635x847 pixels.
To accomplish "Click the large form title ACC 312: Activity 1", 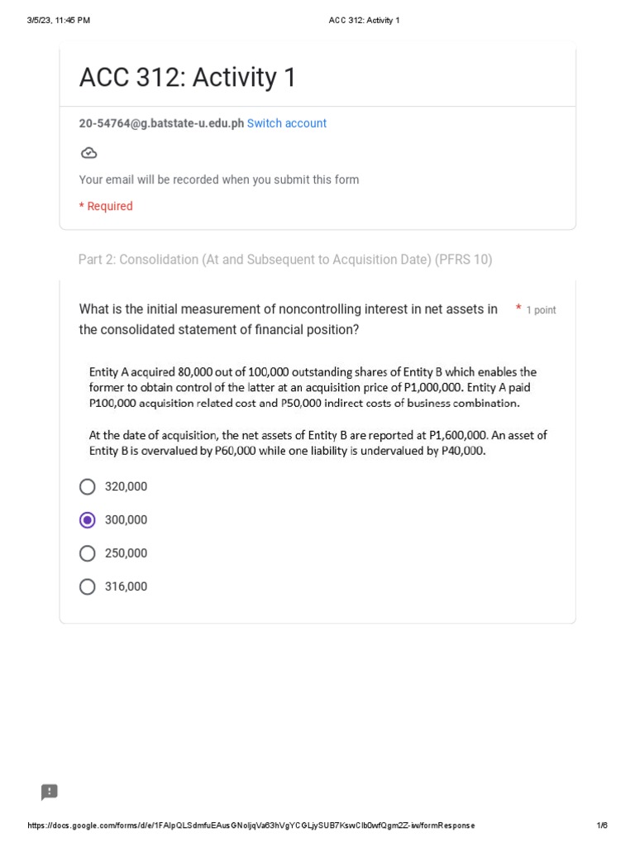I will point(187,78).
